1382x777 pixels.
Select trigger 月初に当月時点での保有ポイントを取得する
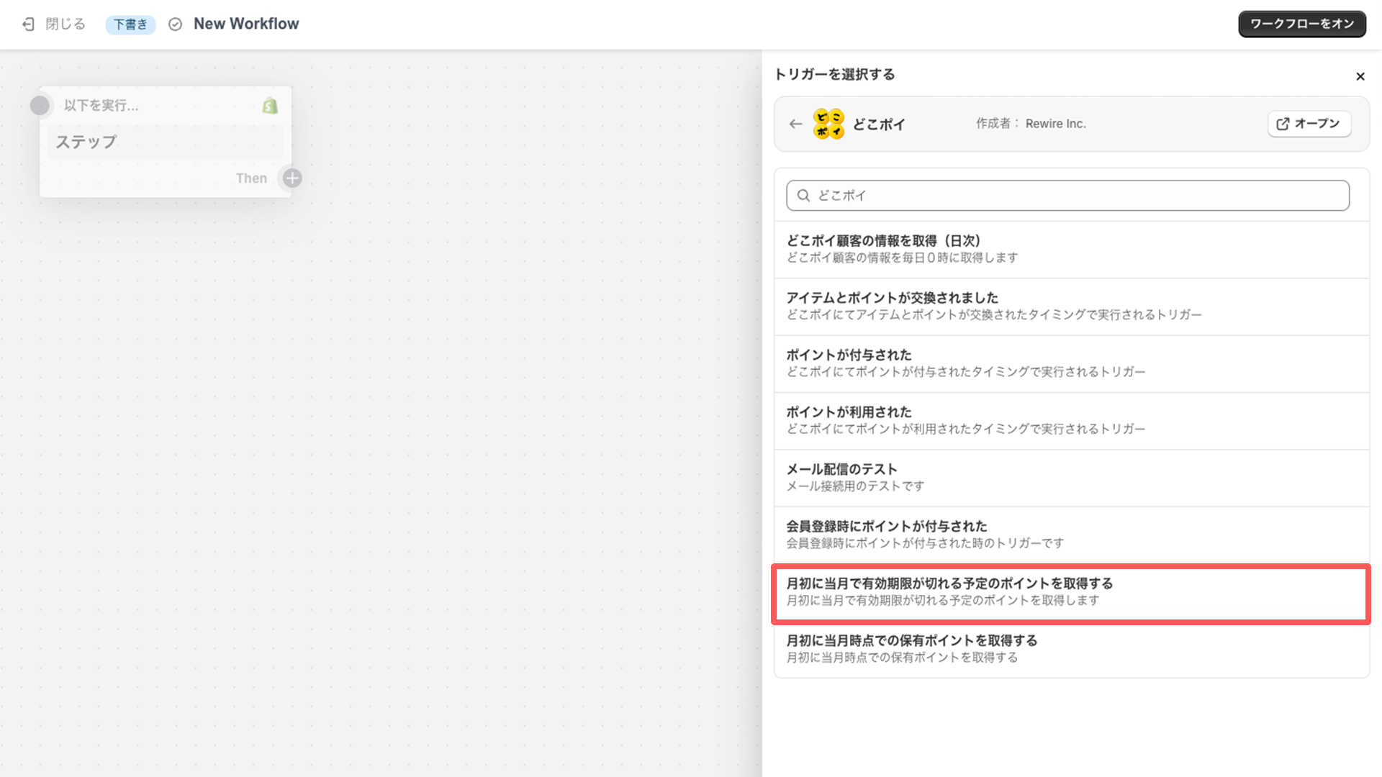[x=1070, y=649]
